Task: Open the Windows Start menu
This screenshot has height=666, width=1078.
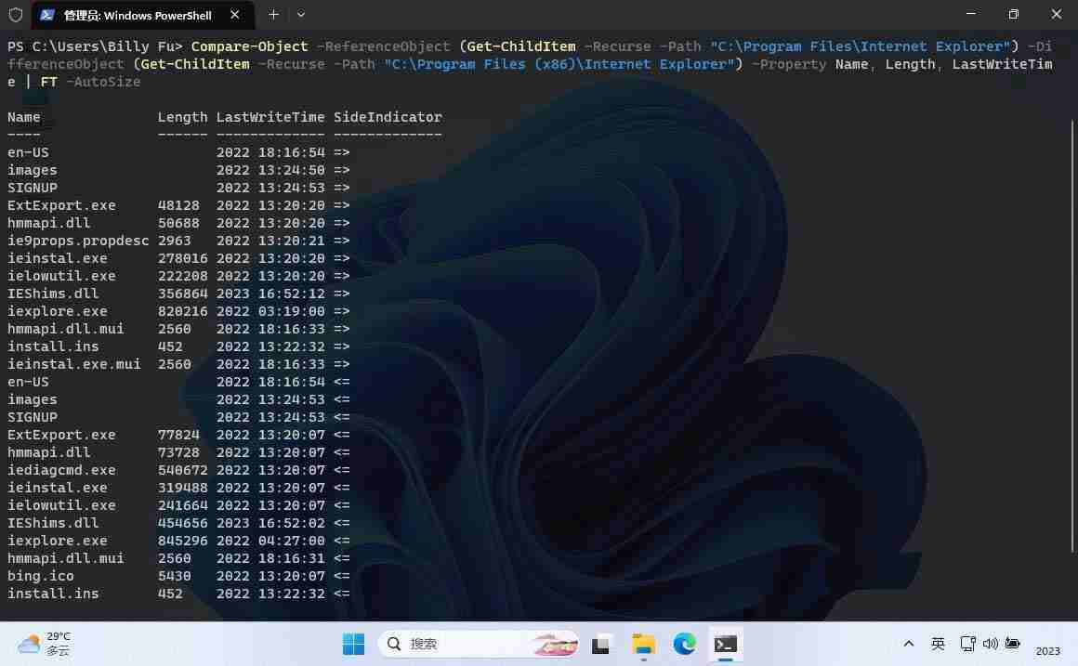Action: coord(354,643)
